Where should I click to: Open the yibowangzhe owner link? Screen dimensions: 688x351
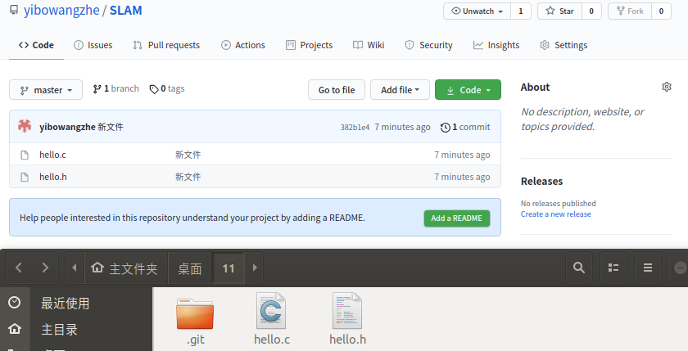coord(61,11)
